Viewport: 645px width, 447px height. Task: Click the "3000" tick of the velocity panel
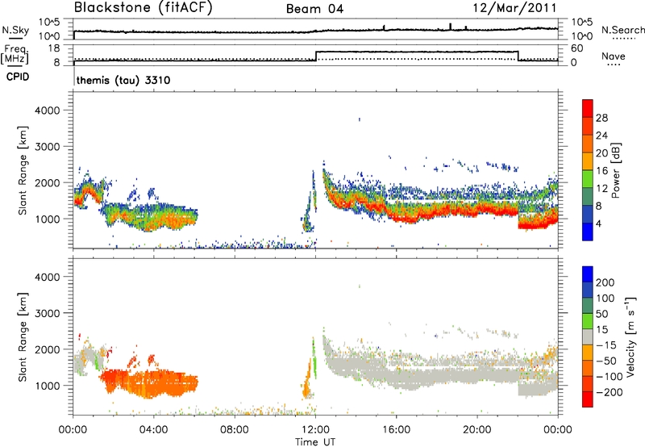pos(47,313)
